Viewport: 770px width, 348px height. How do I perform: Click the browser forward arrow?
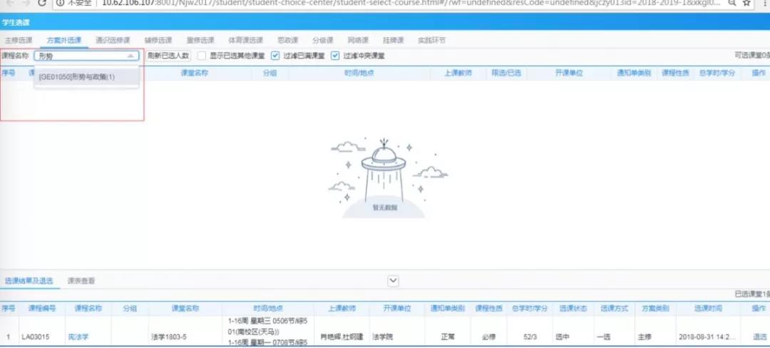point(25,3)
